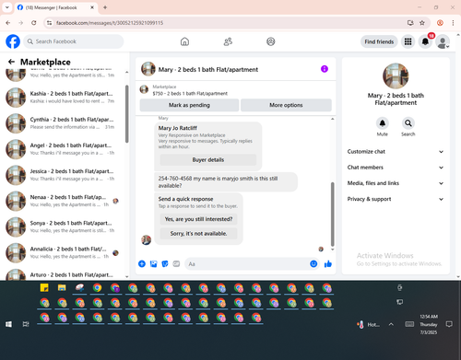Screen dimensions: 461x360
Task: Open Kashia's apartment conversation
Action: click(63, 98)
